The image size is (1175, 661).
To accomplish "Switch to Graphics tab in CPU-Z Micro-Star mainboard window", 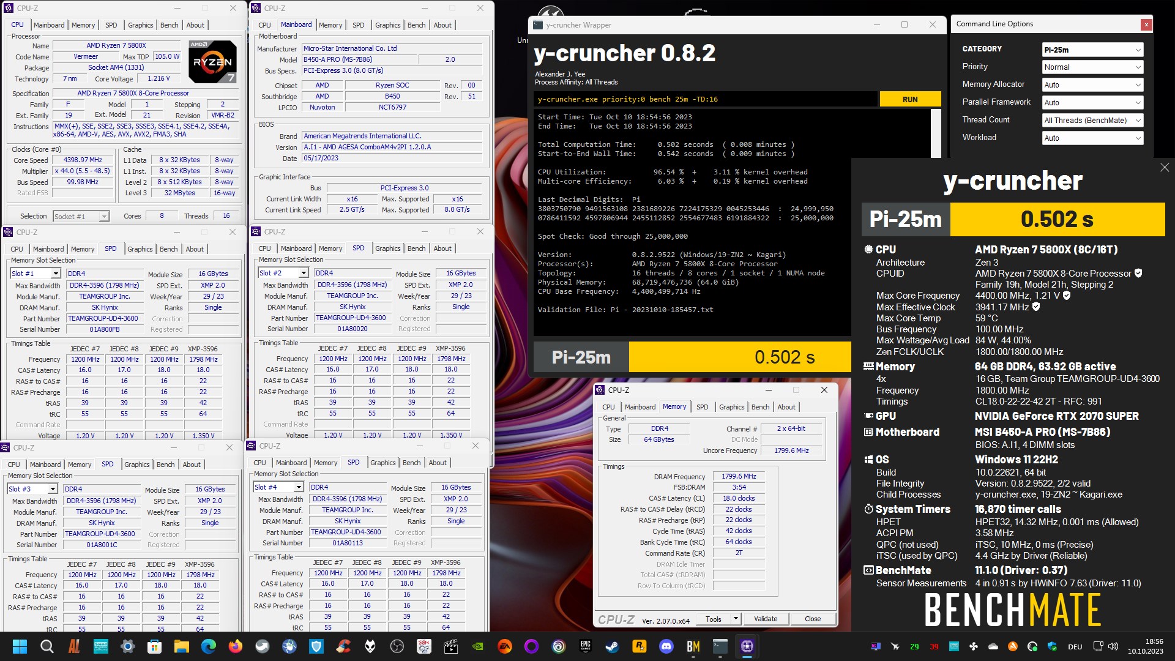I will coord(388,25).
